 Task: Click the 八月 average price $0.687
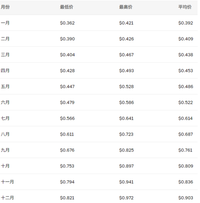click(x=186, y=134)
